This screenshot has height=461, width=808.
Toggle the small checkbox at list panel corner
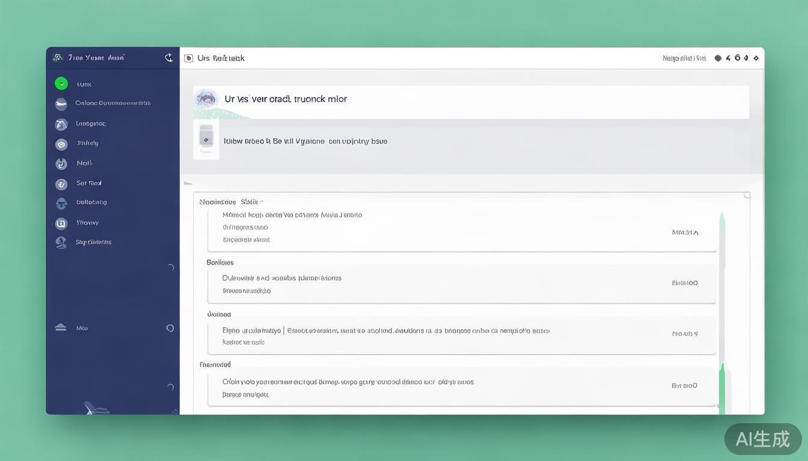747,195
